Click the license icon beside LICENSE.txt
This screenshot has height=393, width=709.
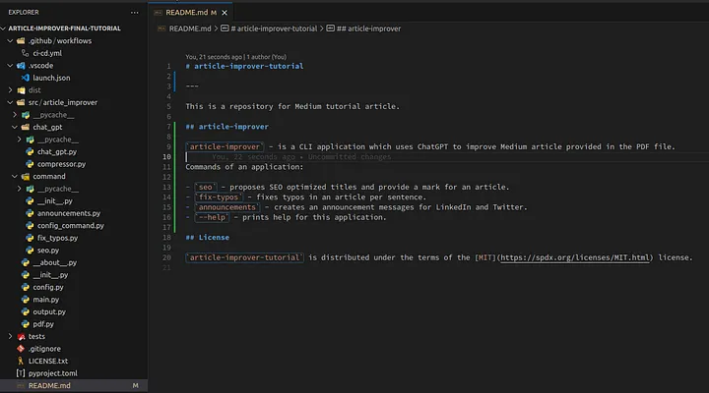pyautogui.click(x=20, y=361)
